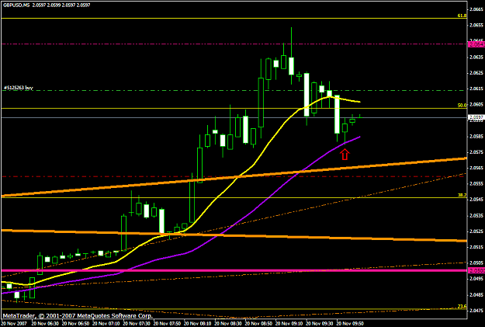Click the 2.0535 price scale label
The height and width of the screenshot is (327, 485).
pos(476,215)
